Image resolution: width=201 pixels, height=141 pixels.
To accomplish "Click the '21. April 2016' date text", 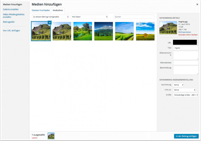I will (x=184, y=24).
